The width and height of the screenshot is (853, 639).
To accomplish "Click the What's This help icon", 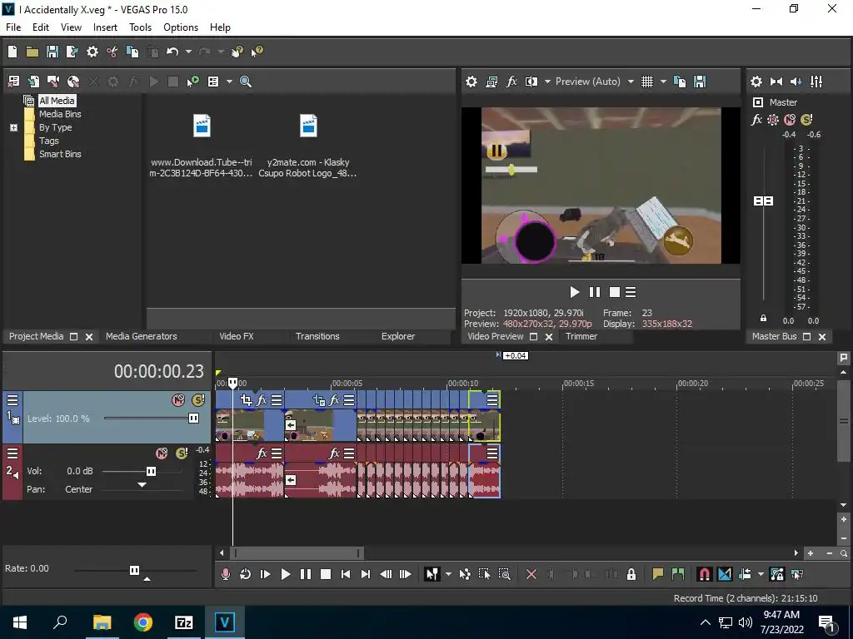I will coord(257,52).
